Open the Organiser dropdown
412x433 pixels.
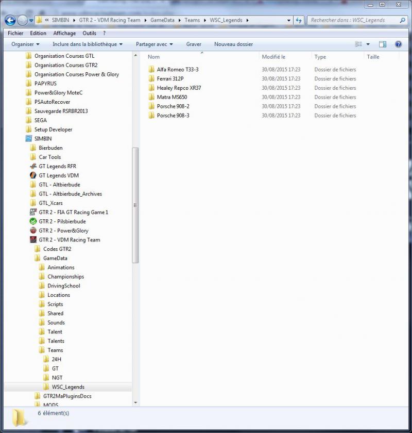tap(25, 44)
